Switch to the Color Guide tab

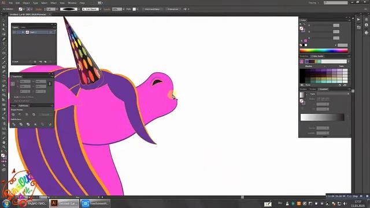[317, 56]
